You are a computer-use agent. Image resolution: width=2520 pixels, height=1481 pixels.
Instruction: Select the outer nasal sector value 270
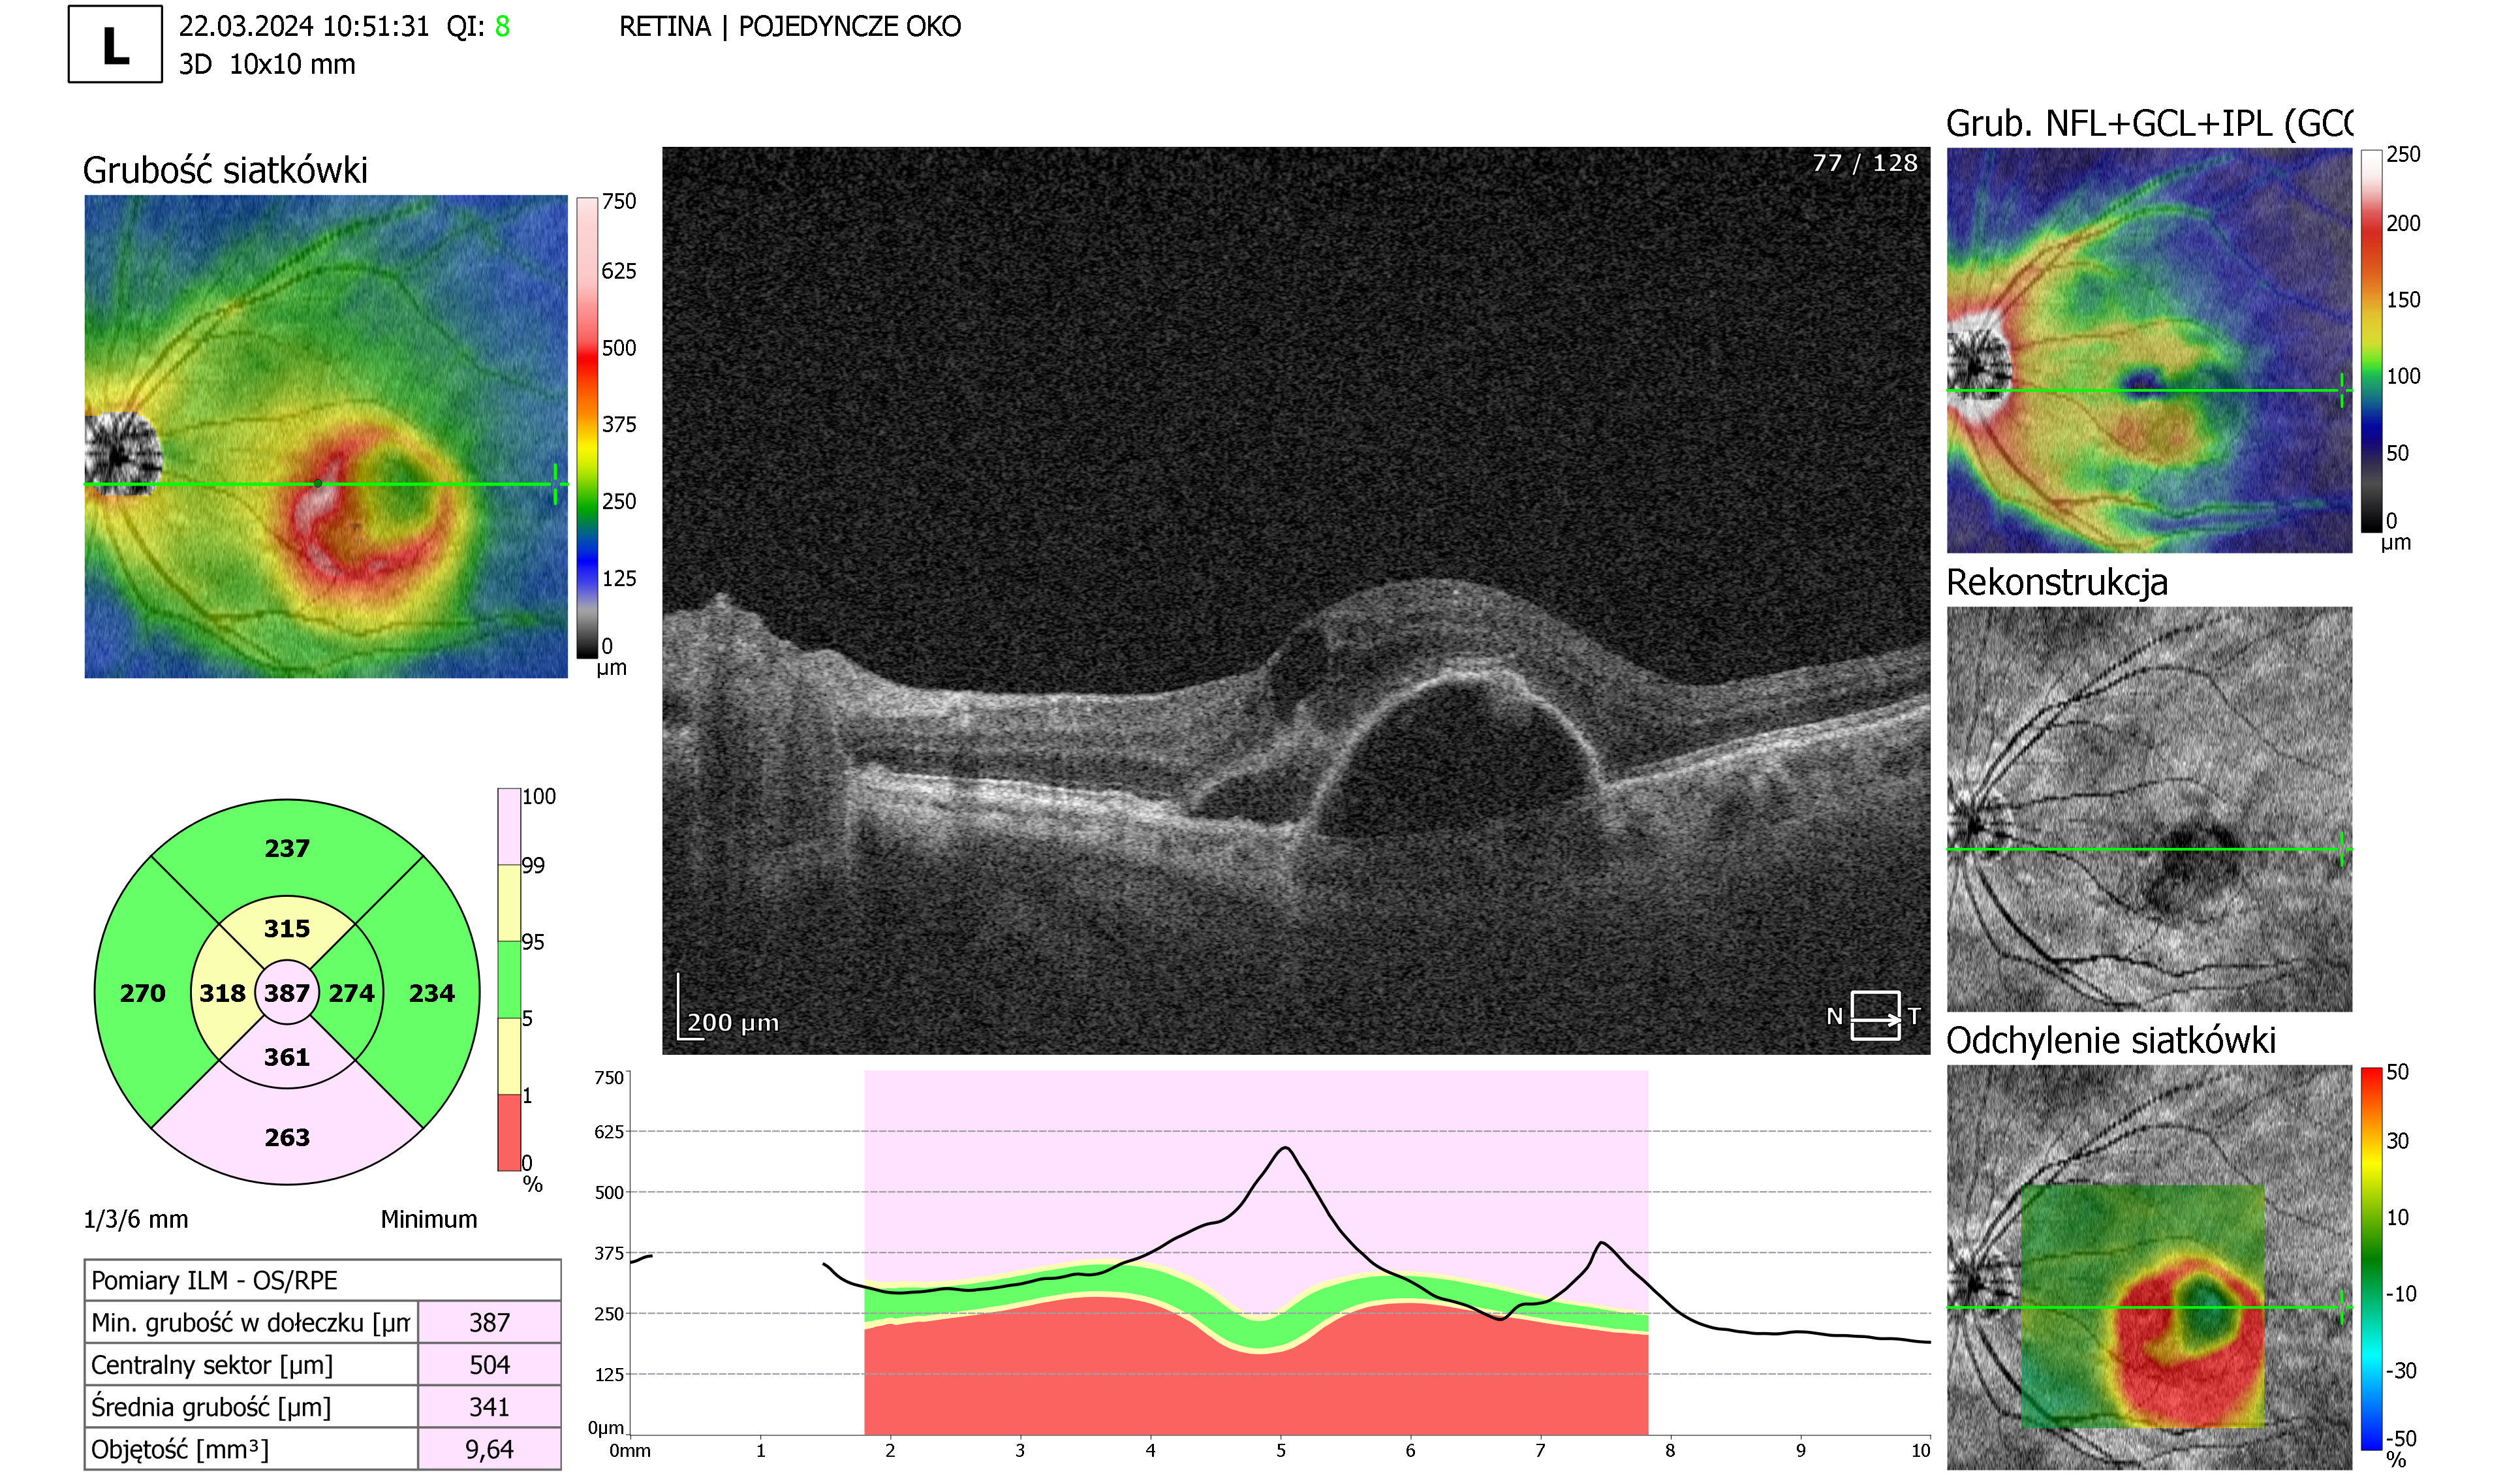click(x=142, y=993)
